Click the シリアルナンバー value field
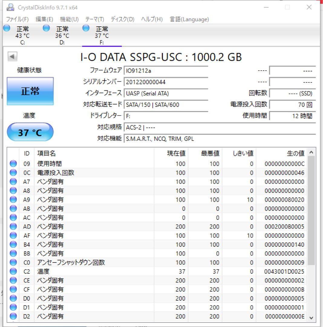Viewport: 323px width, 327px height. [166, 82]
